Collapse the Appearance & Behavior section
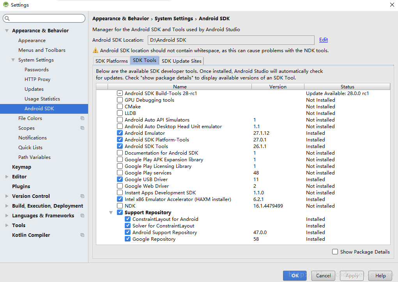The image size is (398, 282). point(7,31)
